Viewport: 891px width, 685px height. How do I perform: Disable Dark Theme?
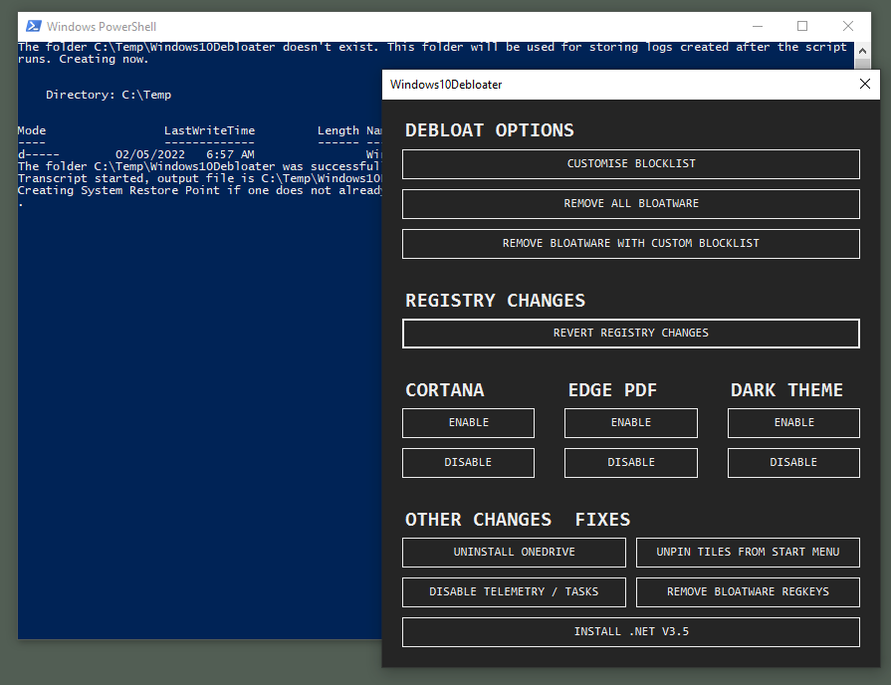(793, 463)
